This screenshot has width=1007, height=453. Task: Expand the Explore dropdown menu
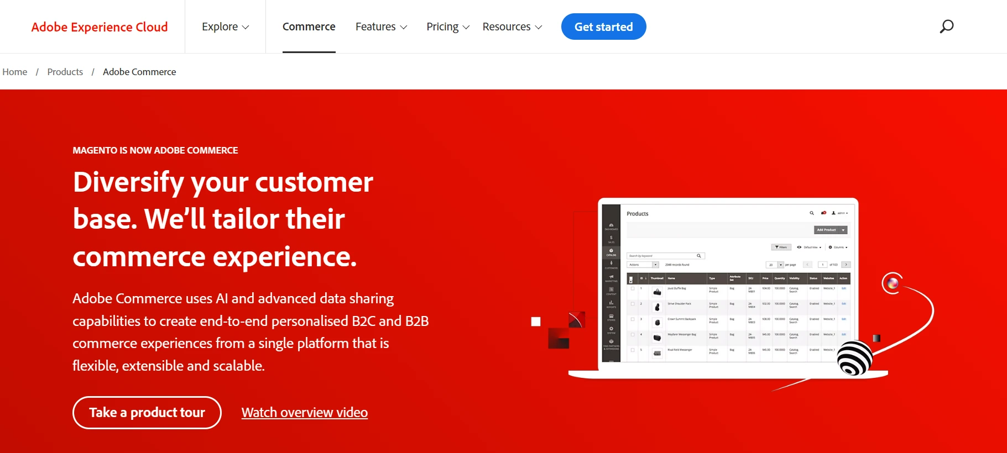(x=225, y=27)
